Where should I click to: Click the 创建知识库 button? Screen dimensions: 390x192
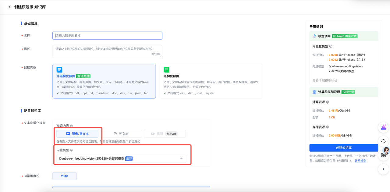[x=344, y=148]
